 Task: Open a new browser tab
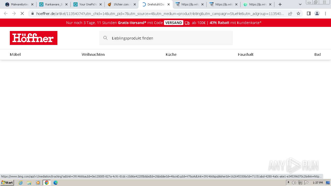[280, 4]
